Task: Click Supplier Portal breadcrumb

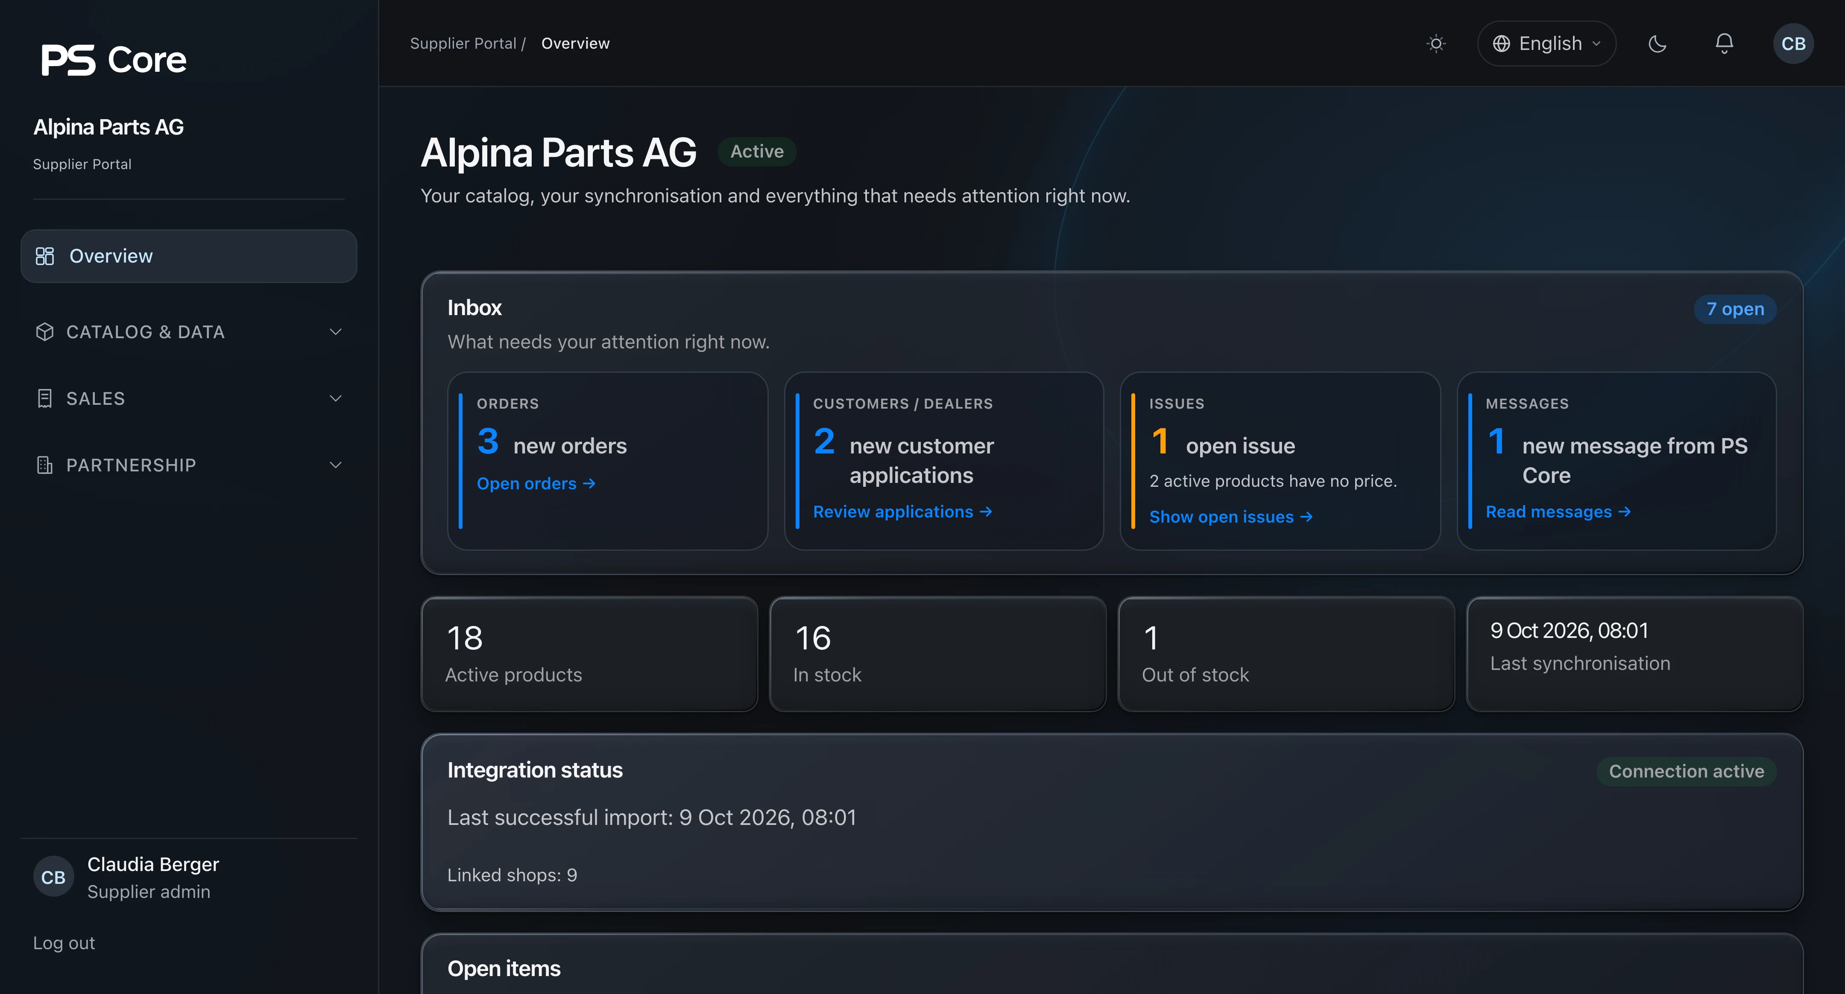Action: (x=463, y=44)
